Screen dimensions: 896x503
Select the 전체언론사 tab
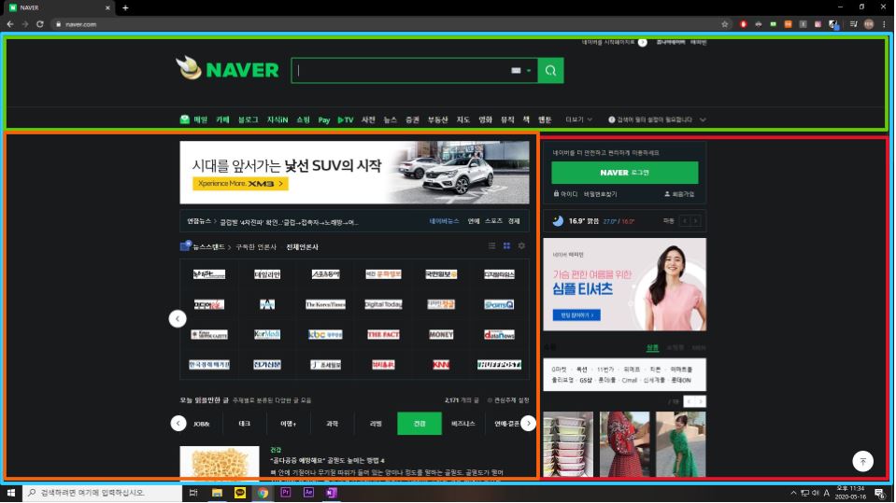(303, 247)
